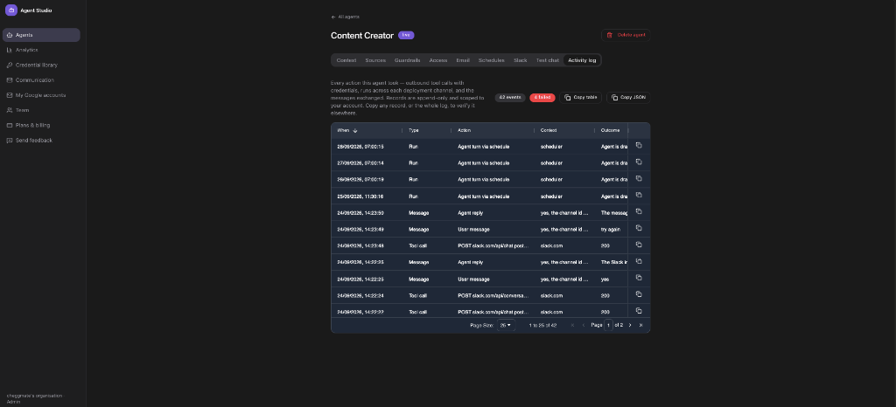The image size is (896, 407).
Task: Click "Agent turn via schedule" in 26/09 row
Action: pyautogui.click(x=483, y=180)
